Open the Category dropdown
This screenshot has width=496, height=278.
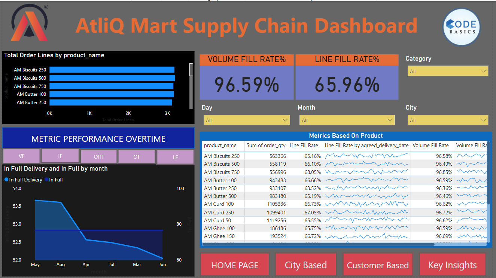pyautogui.click(x=448, y=71)
